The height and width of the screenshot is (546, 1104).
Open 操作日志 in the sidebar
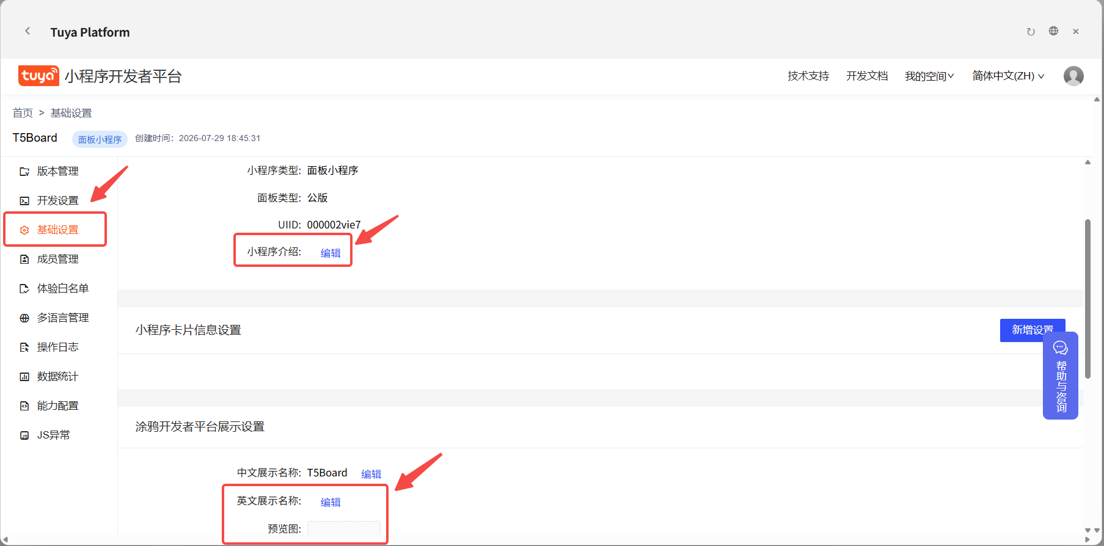click(x=57, y=348)
